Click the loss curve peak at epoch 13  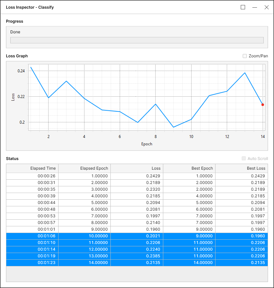coord(245,73)
